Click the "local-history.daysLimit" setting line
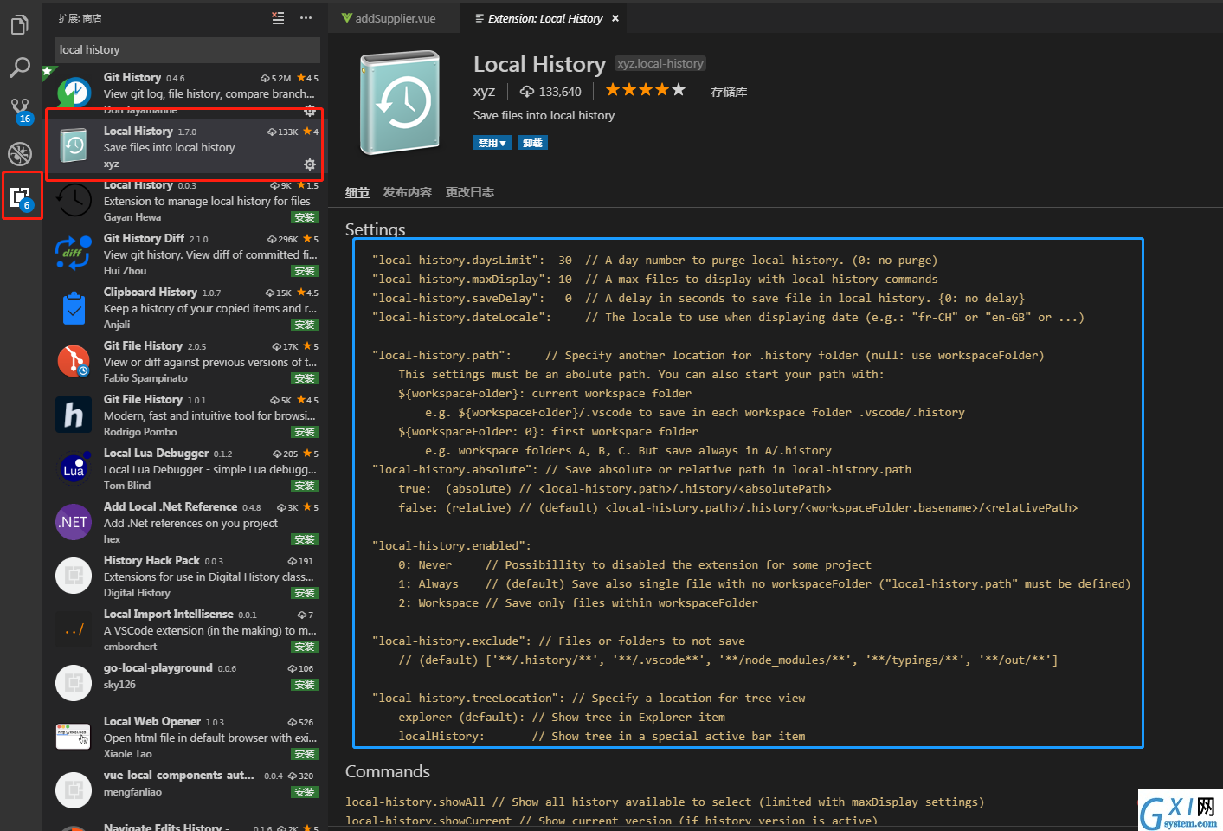This screenshot has width=1223, height=831. (x=654, y=260)
